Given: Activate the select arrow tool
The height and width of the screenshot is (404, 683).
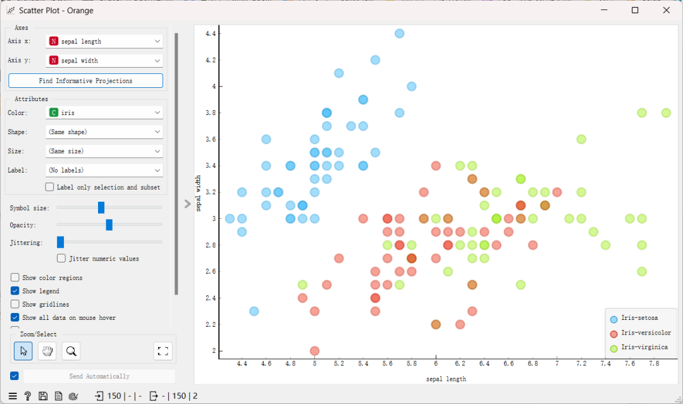Looking at the screenshot, I should click(x=23, y=351).
